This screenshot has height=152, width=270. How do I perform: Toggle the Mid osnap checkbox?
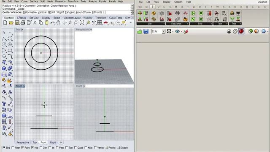click(32, 147)
